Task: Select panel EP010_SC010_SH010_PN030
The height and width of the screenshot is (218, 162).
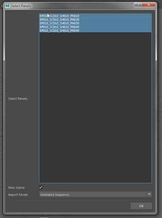Action: 95,23
